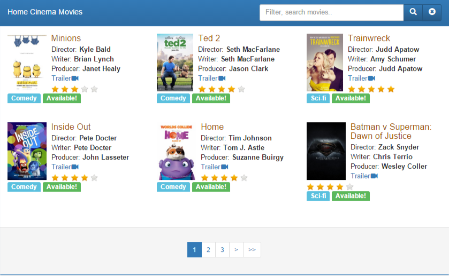449x276 pixels.
Task: Click the Trainwreck poster thumbnail
Action: click(325, 62)
